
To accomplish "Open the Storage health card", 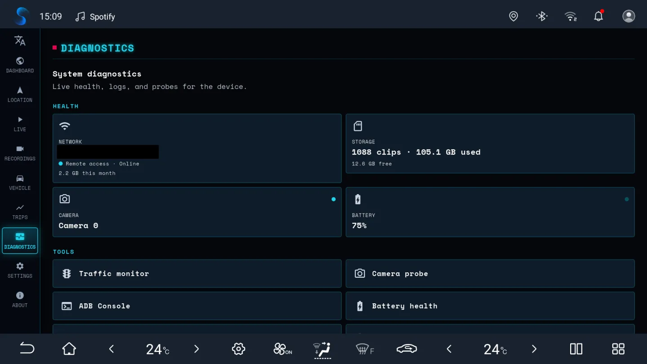I will click(x=490, y=143).
